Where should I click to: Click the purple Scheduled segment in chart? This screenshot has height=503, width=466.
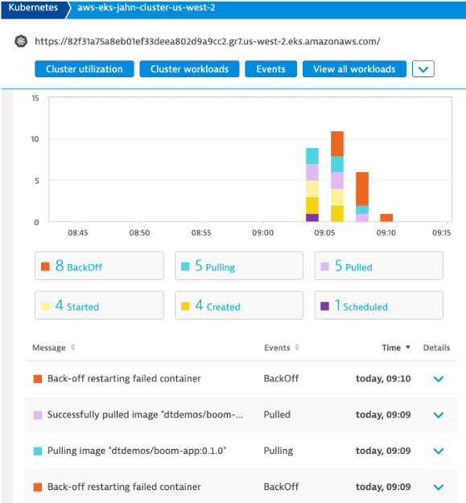click(312, 217)
